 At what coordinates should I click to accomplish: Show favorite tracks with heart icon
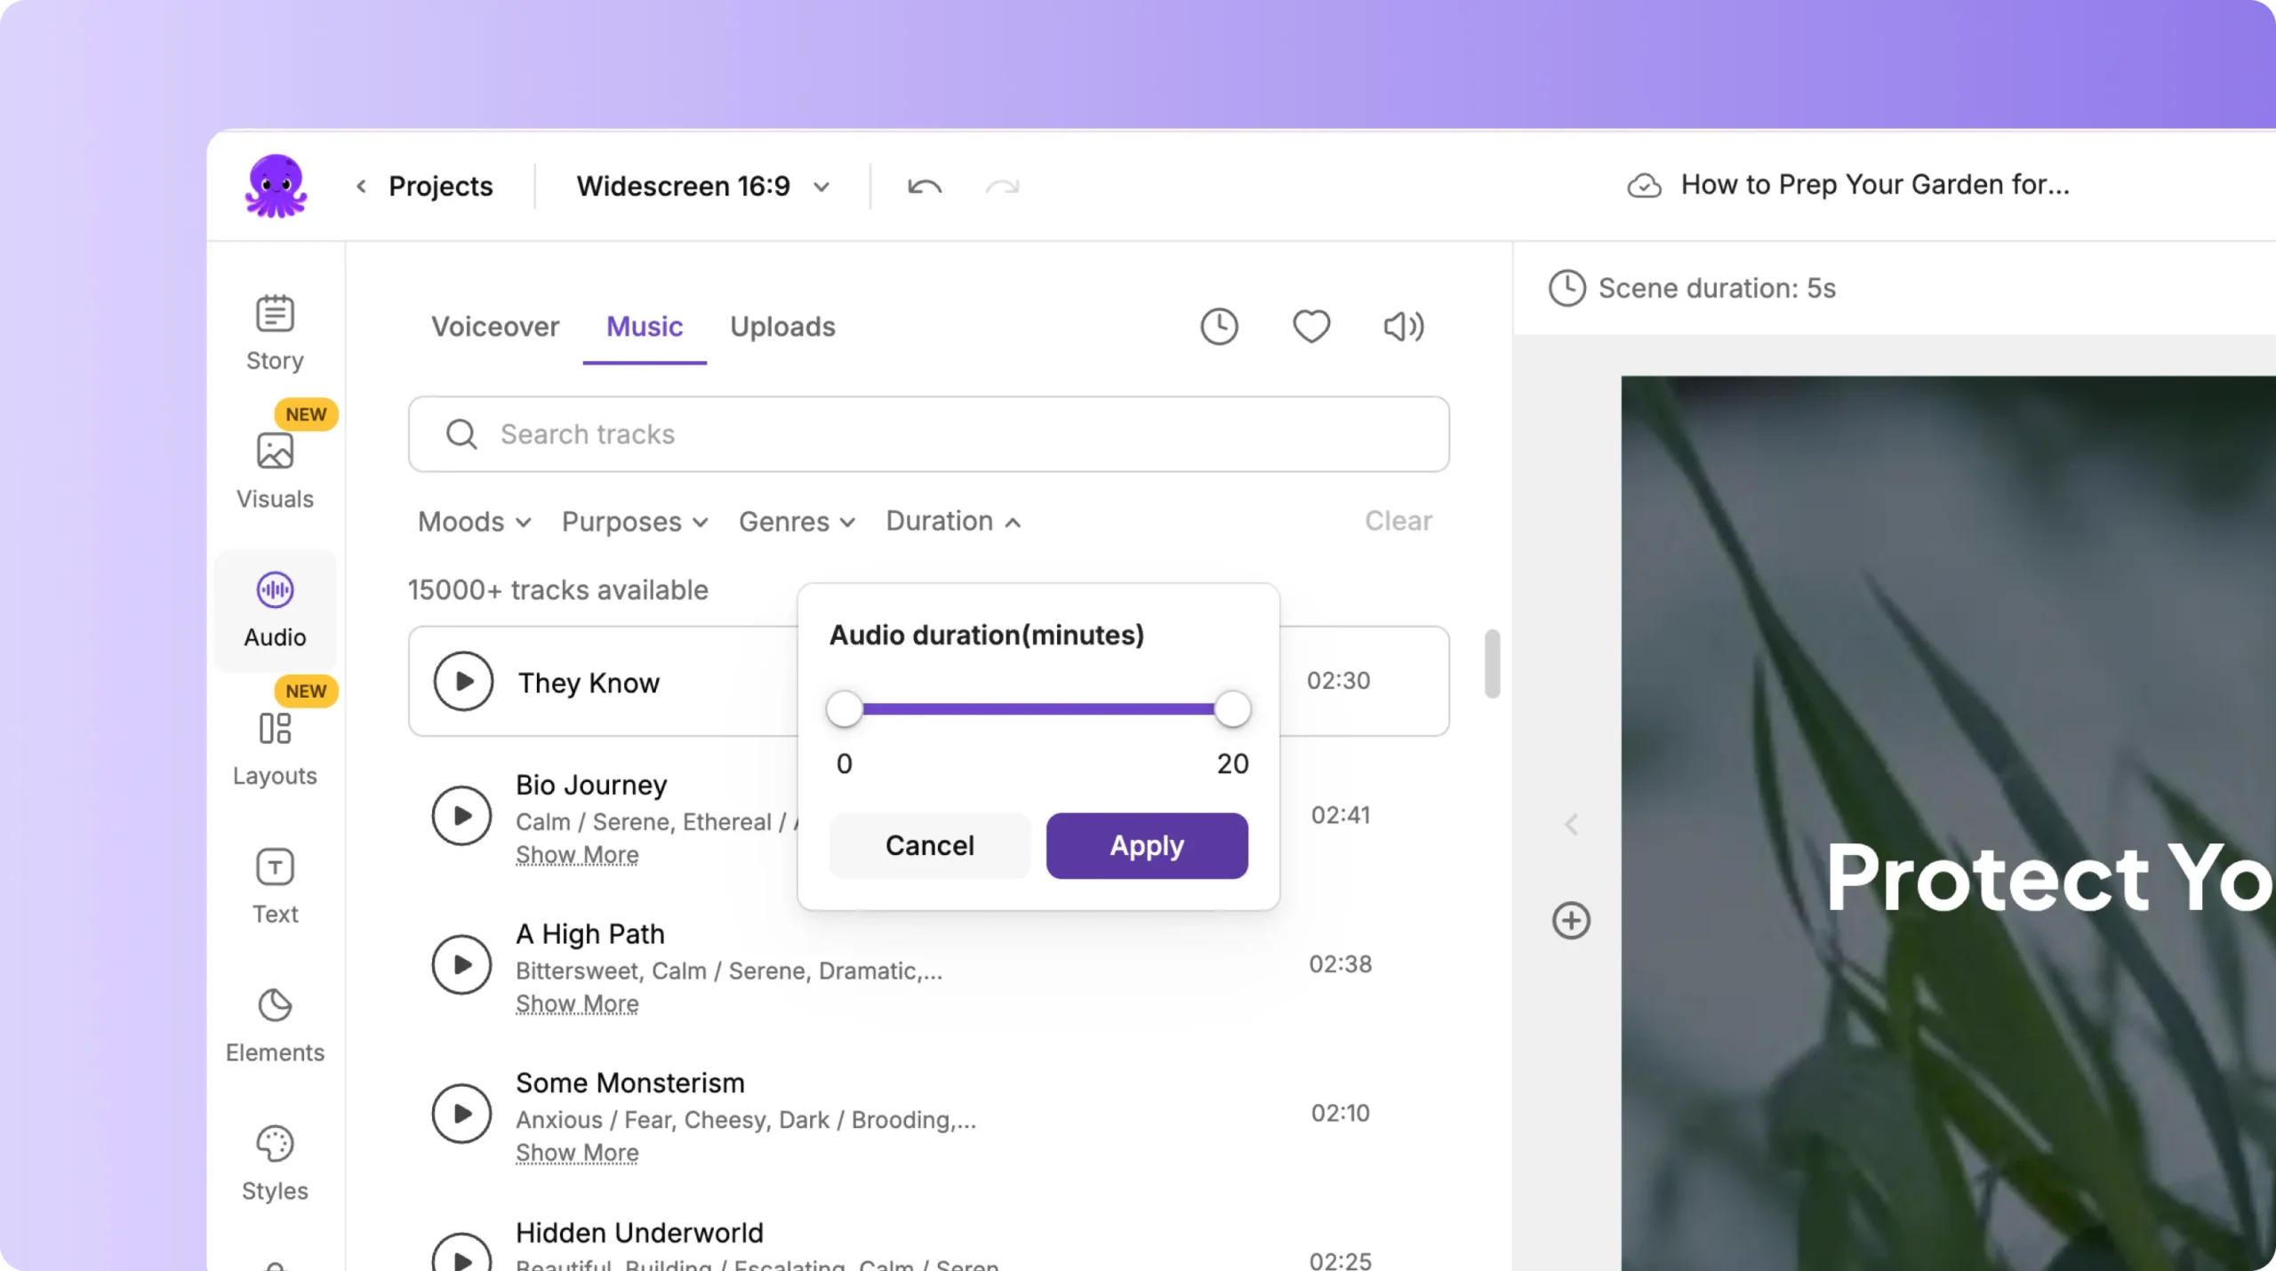tap(1310, 326)
